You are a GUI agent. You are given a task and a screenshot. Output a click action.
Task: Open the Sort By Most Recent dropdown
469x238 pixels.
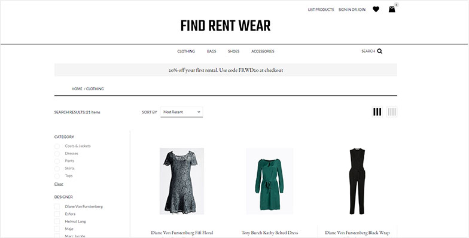(182, 112)
